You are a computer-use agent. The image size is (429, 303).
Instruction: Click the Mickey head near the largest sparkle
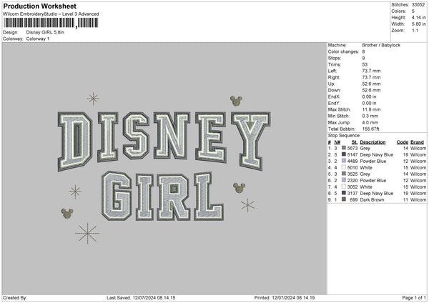point(68,212)
